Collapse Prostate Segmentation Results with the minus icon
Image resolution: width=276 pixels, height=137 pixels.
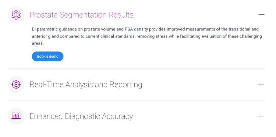261,15
